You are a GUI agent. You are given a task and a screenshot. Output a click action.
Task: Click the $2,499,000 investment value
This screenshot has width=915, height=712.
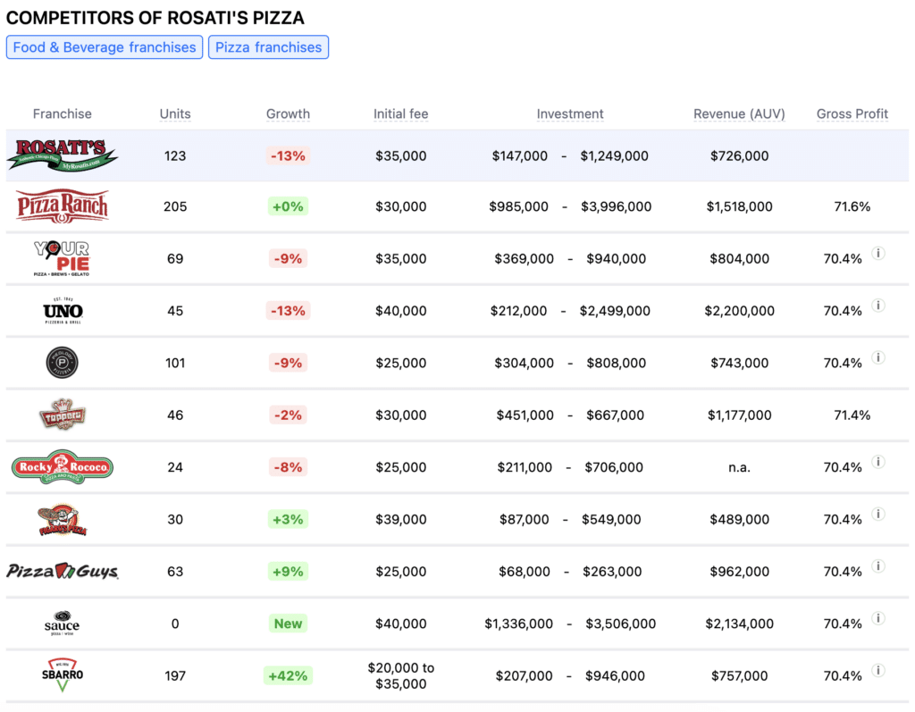point(615,311)
